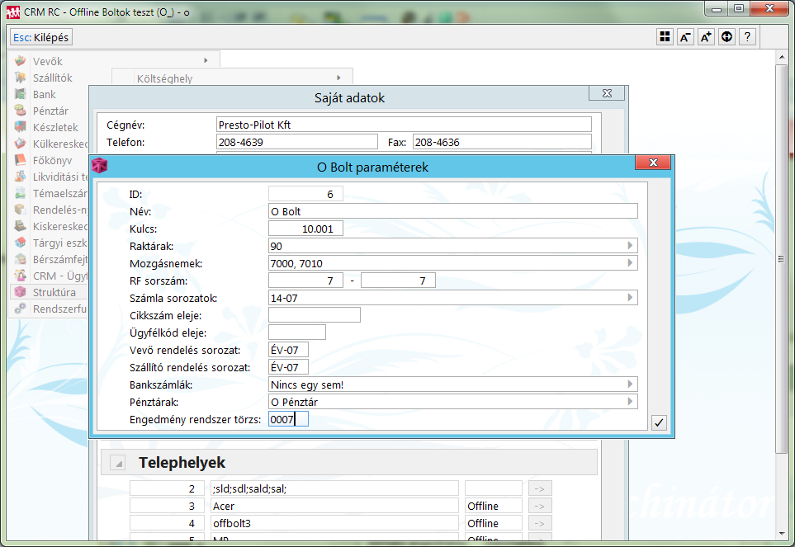Decrease font size with A- icon

pos(685,37)
